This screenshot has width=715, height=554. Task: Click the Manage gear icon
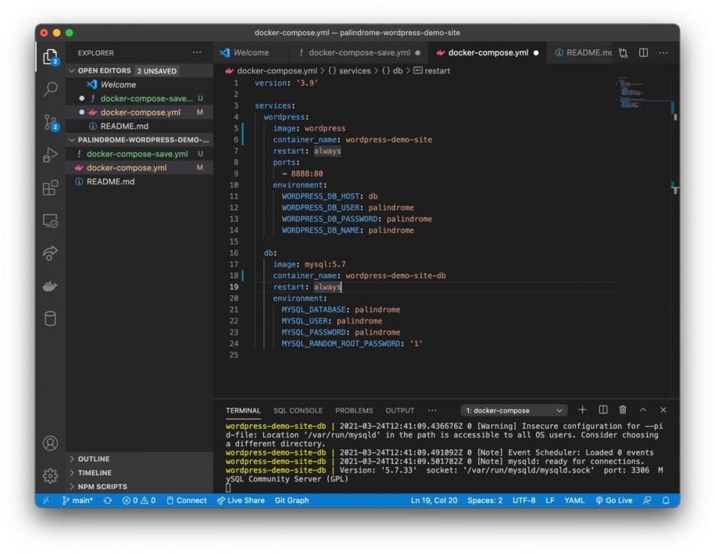[50, 475]
